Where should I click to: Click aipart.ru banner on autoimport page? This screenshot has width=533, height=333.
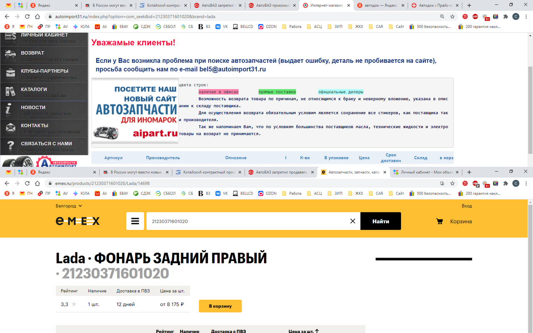(x=135, y=111)
